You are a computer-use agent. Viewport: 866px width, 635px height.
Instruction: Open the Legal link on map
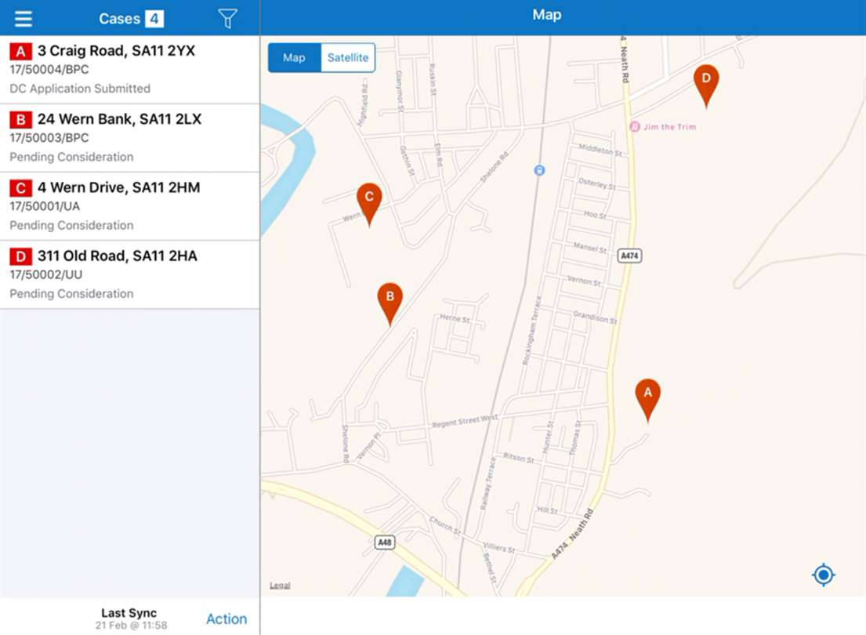280,586
